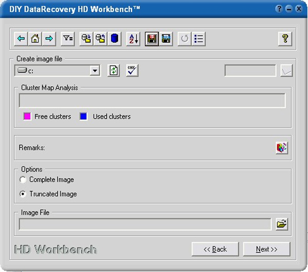
Task: Refresh the drive list with green arrows
Action: [114, 70]
